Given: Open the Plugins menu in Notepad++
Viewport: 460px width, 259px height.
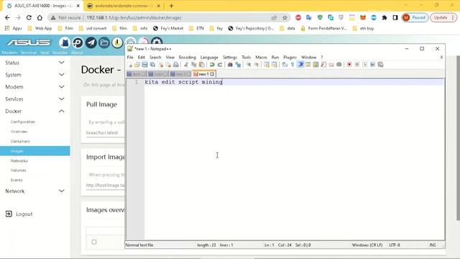Looking at the screenshot, I should click(290, 58).
